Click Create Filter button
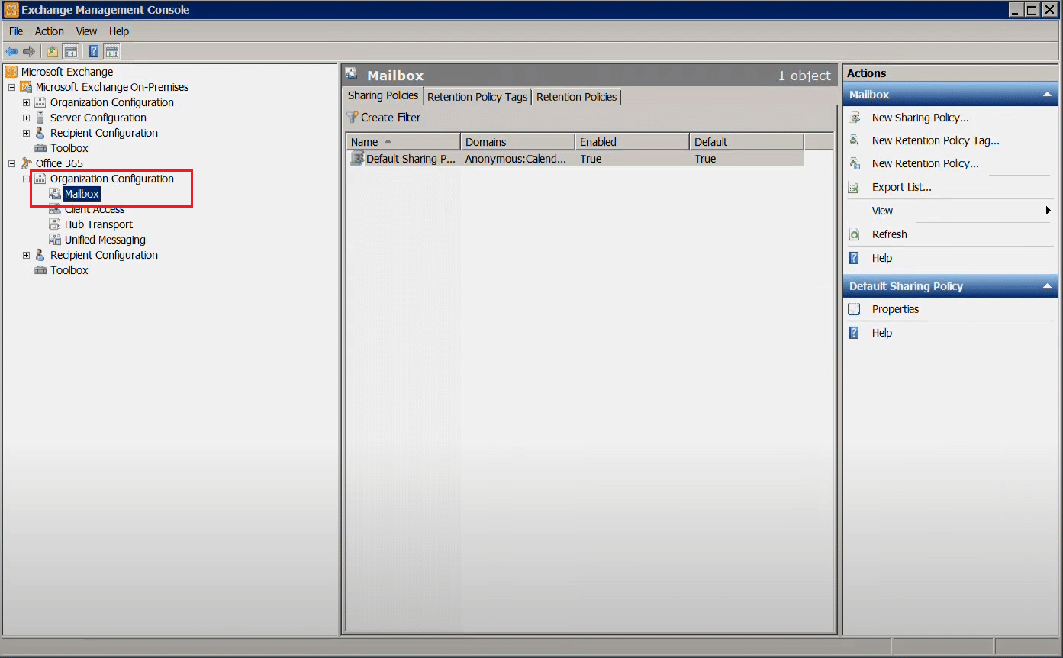Screen dimensions: 1063x658 (x=384, y=118)
